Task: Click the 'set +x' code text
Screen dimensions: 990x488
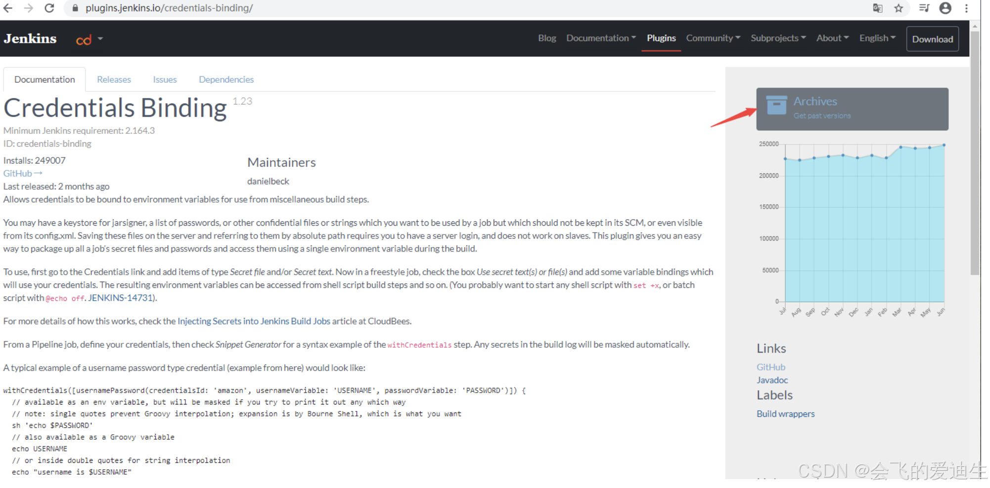Action: pos(646,285)
